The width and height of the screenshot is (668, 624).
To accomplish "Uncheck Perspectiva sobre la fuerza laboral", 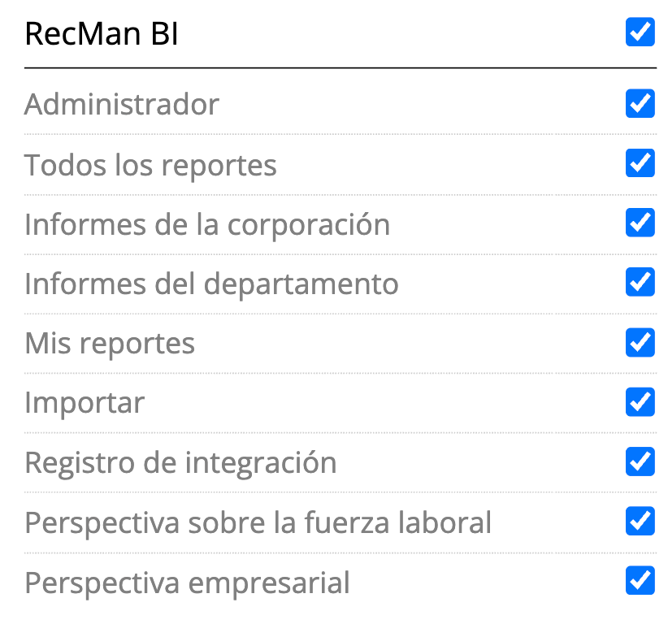I will coord(640,521).
